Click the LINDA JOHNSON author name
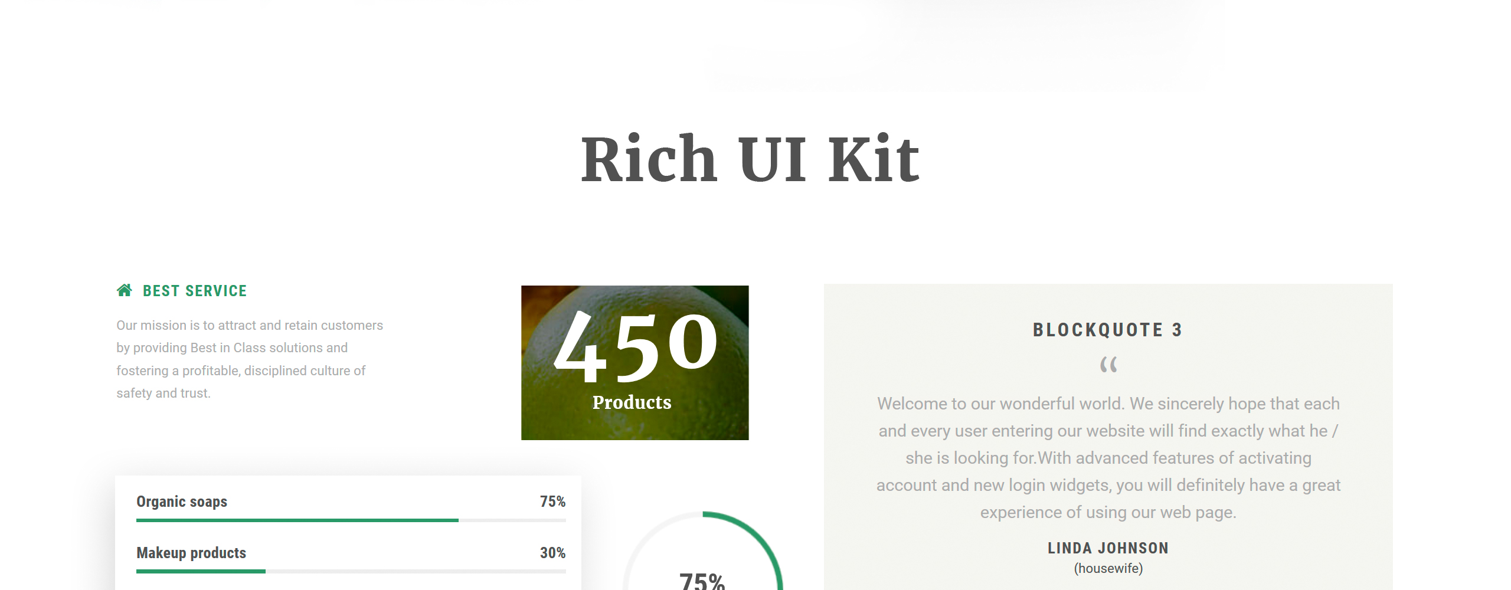1511x590 pixels. point(1108,548)
